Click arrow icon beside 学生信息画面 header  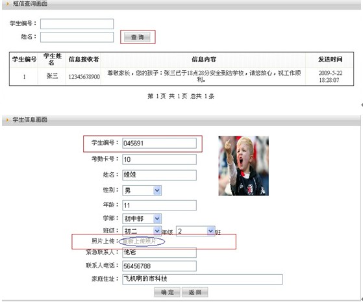pos(7,120)
